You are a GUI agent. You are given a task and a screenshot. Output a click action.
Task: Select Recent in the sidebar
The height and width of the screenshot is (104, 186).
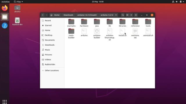[52, 21]
